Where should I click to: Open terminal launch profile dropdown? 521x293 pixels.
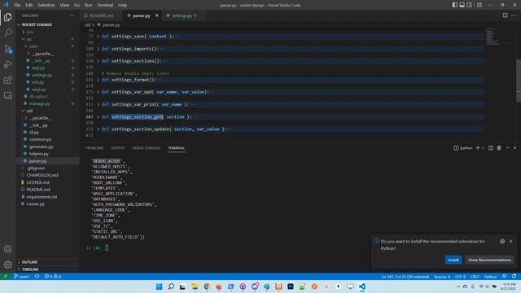tap(483, 148)
